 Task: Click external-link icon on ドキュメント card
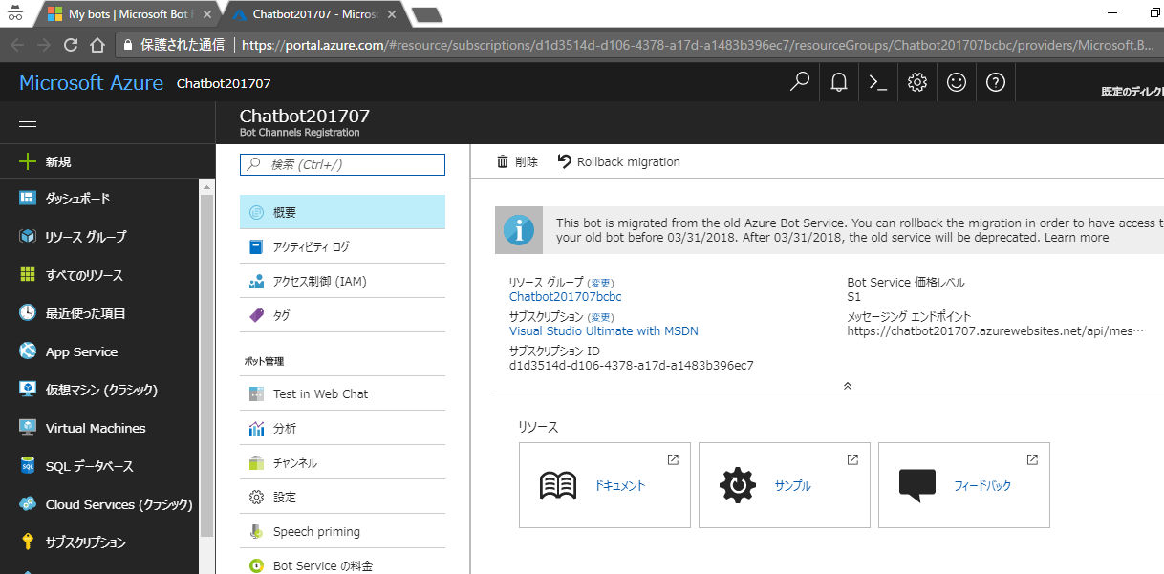coord(673,459)
